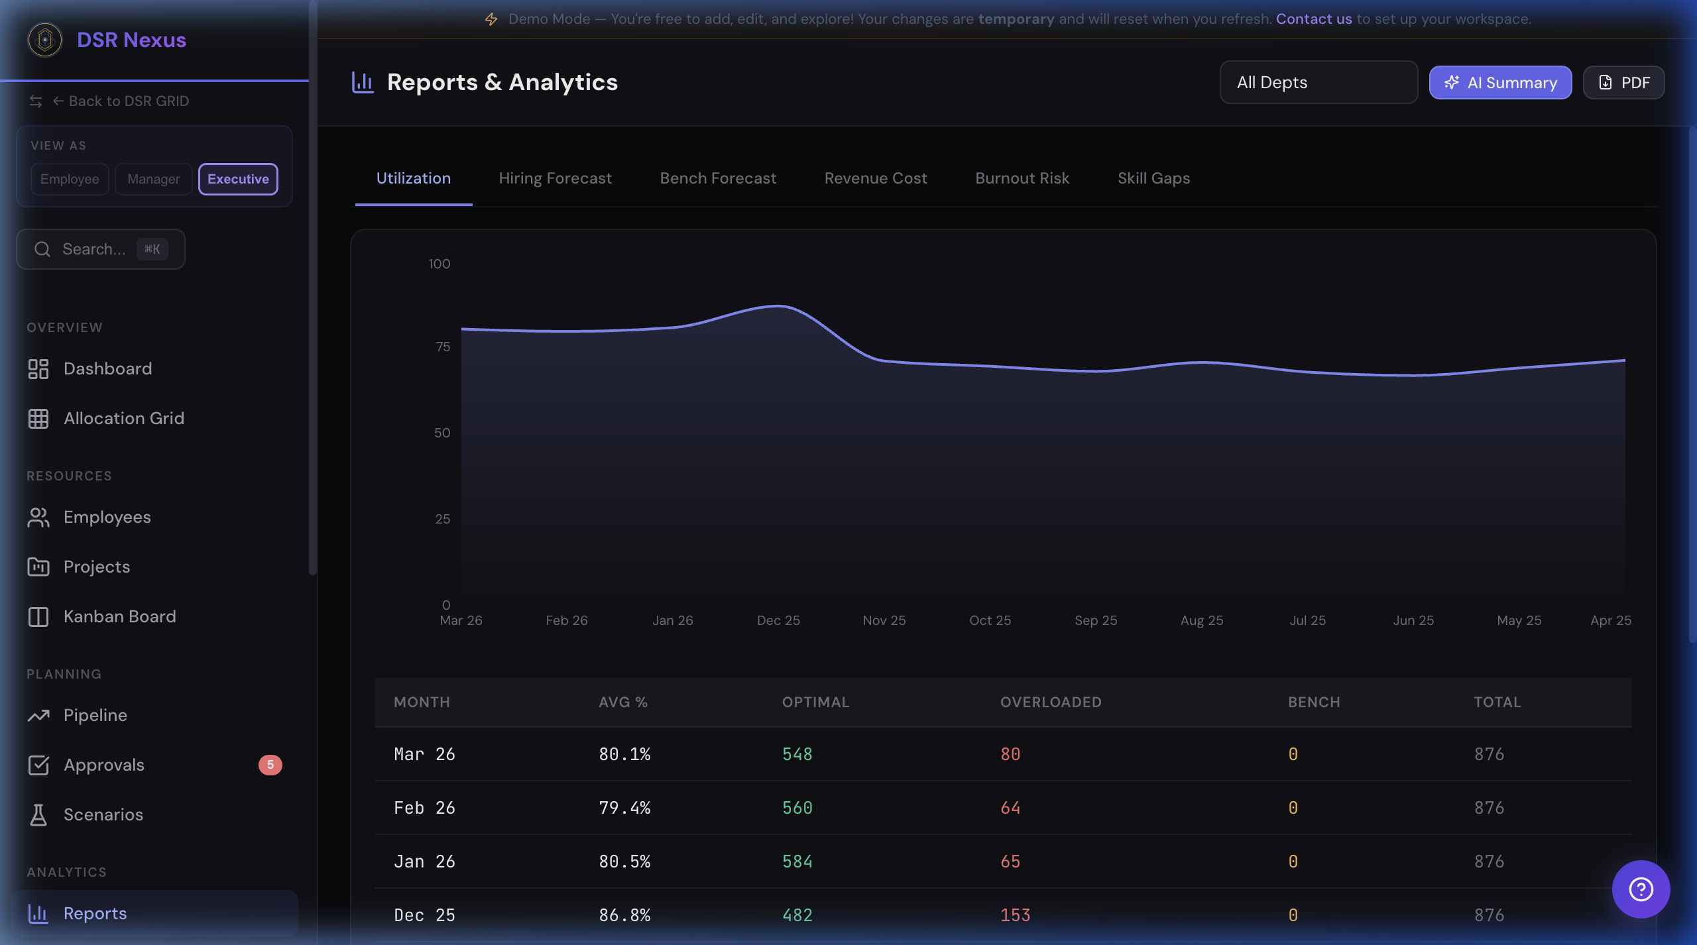
Task: Click the Reports bar chart icon
Action: click(38, 913)
